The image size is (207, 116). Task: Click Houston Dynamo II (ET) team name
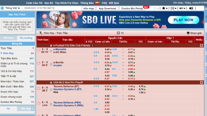[67, 89]
